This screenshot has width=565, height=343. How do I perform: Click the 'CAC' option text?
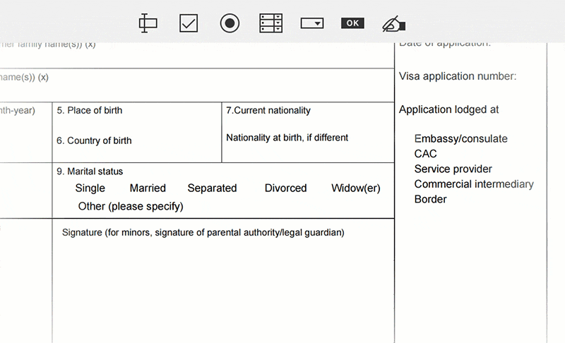426,154
